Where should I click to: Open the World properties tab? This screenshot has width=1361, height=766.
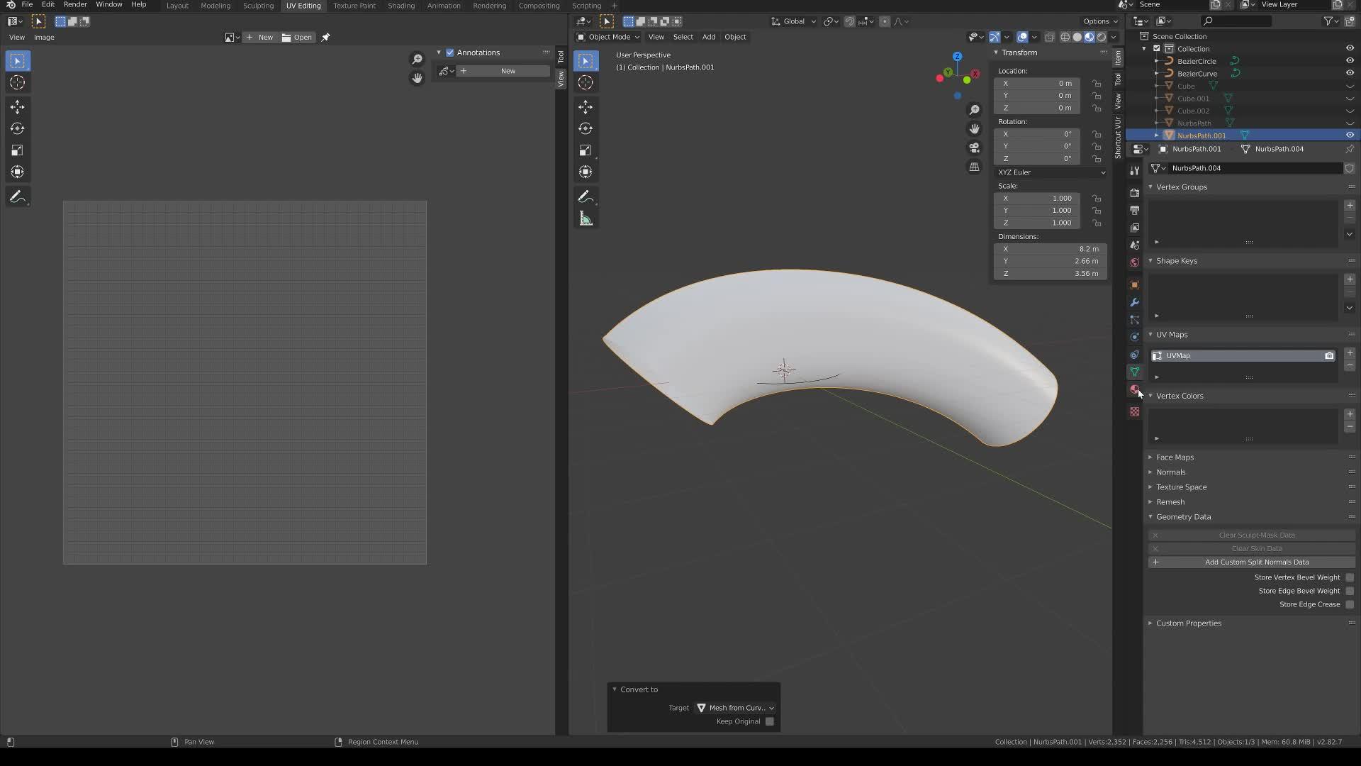click(1135, 262)
